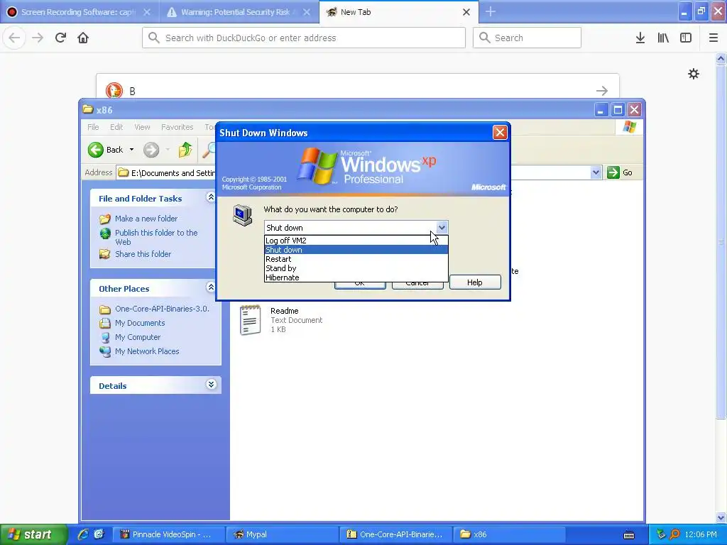Reload the current browser page
The width and height of the screenshot is (727, 545).
pos(60,38)
